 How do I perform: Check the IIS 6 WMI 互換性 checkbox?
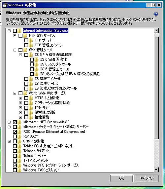click(32, 59)
